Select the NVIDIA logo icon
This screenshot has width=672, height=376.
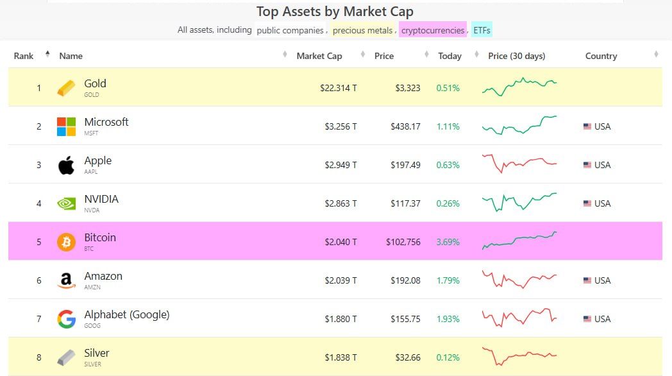click(x=67, y=203)
